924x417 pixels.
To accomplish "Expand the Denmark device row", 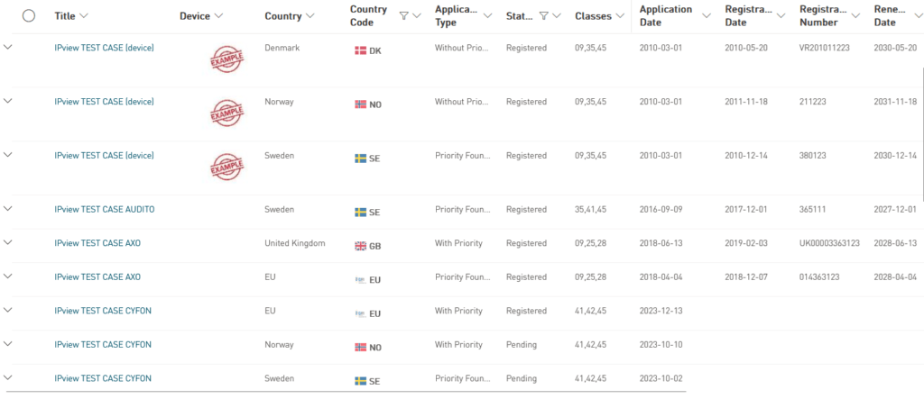I will pos(8,46).
